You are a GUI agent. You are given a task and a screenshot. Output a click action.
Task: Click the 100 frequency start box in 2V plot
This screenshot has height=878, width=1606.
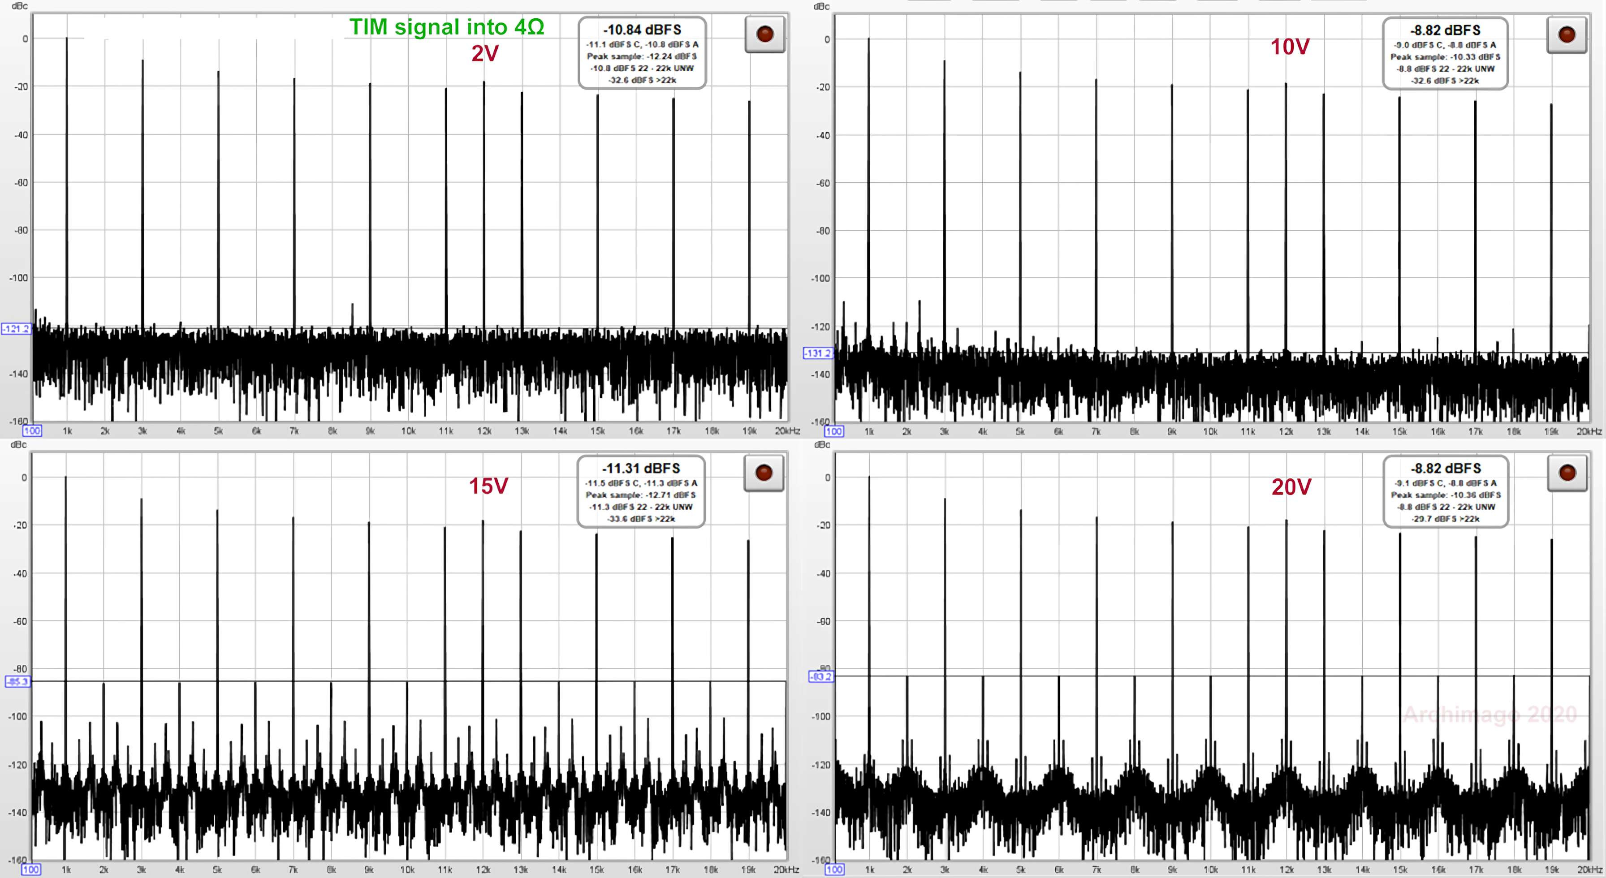coord(32,430)
